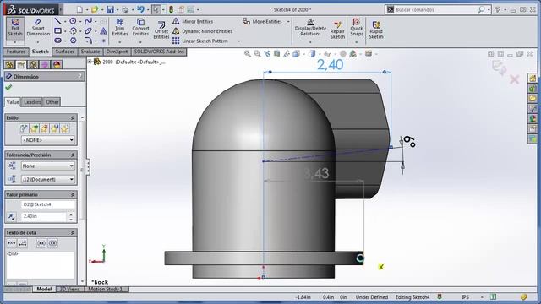This screenshot has width=541, height=304.
Task: Open the Move Entities dropdown arrow
Action: pyautogui.click(x=288, y=22)
